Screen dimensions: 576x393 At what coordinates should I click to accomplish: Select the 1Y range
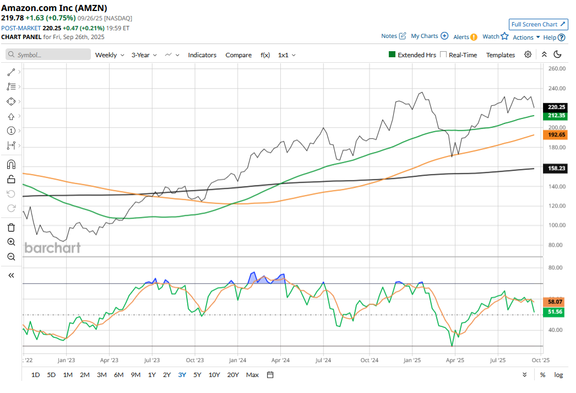152,375
